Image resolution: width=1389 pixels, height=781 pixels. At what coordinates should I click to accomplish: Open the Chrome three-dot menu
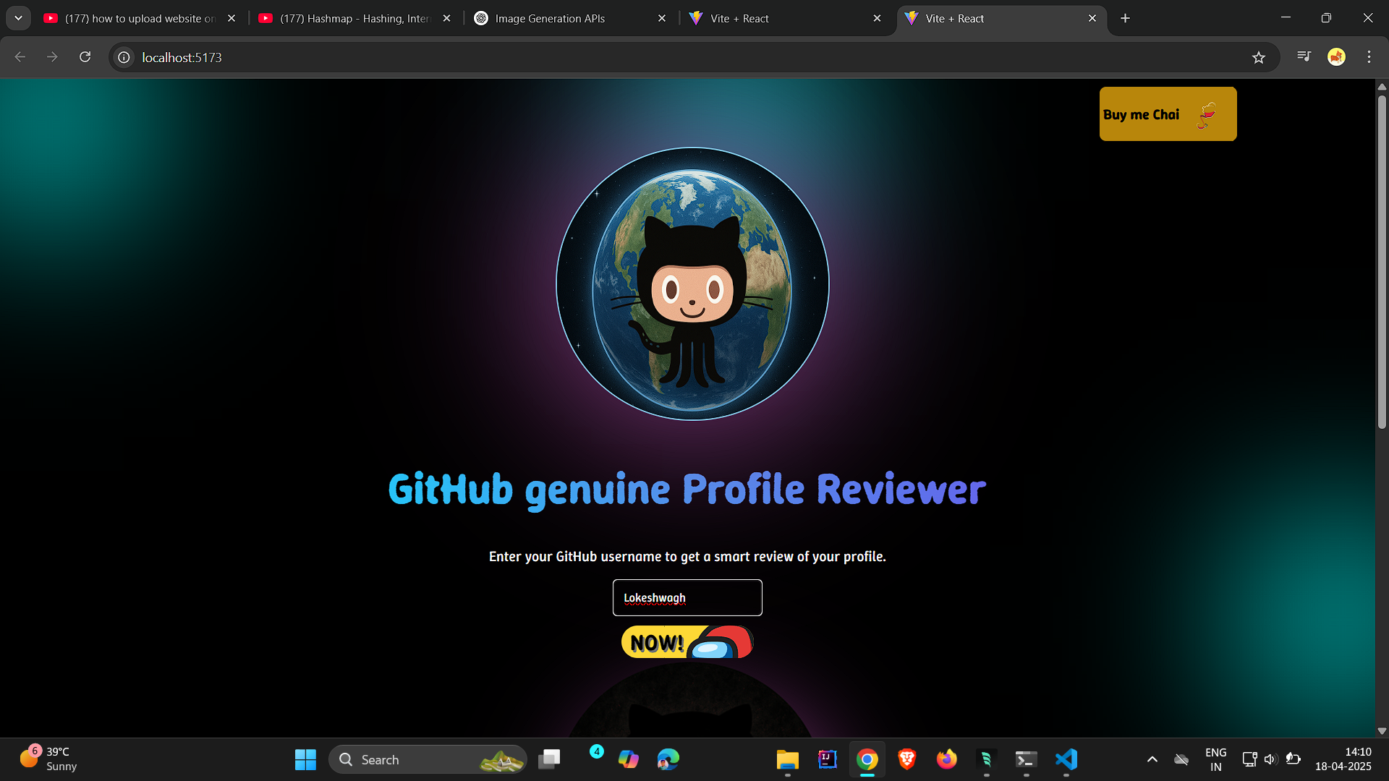click(1369, 56)
